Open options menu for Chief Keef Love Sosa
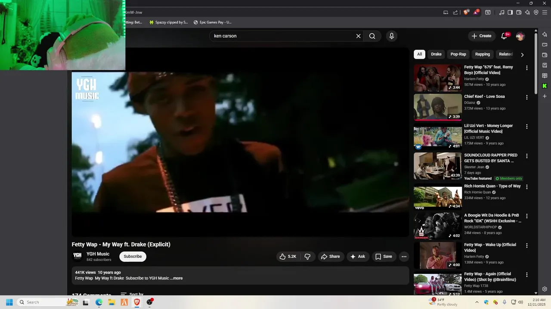 [526, 97]
